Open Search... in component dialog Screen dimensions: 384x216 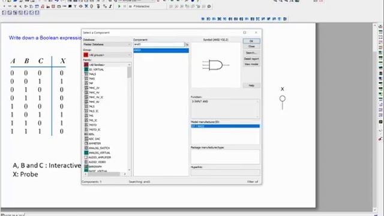click(251, 53)
